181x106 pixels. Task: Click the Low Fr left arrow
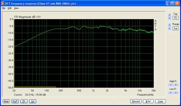click(171, 92)
